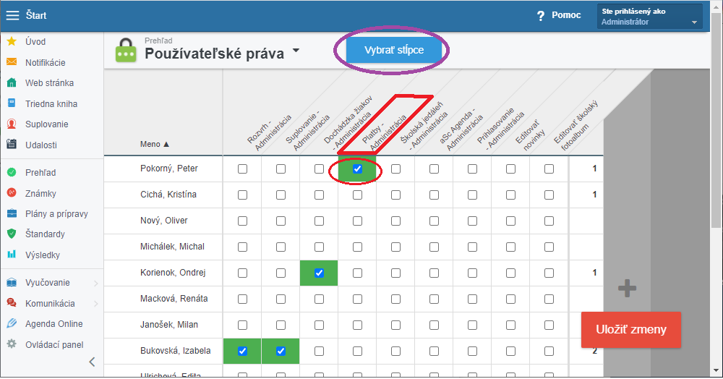Click the Udalosti calendar icon
Image resolution: width=723 pixels, height=379 pixels.
tap(12, 145)
